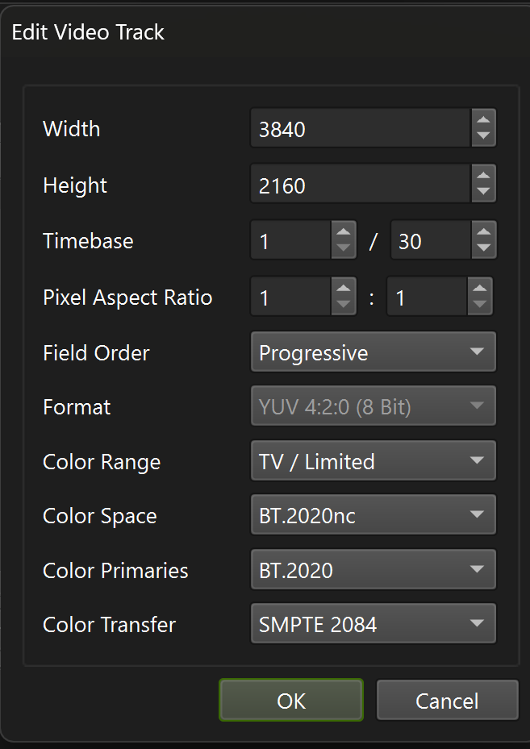Open the Color Primaries dropdown
This screenshot has height=749, width=530.
click(x=373, y=570)
